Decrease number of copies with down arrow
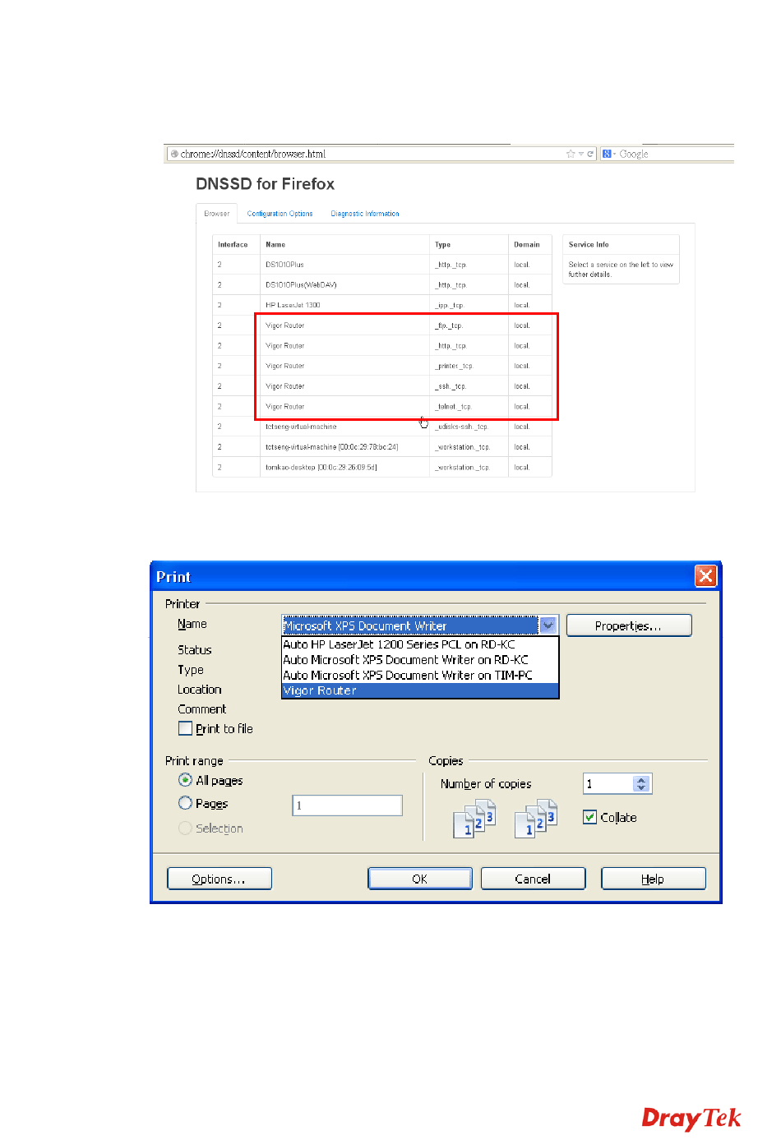781x1140 pixels. (x=642, y=788)
